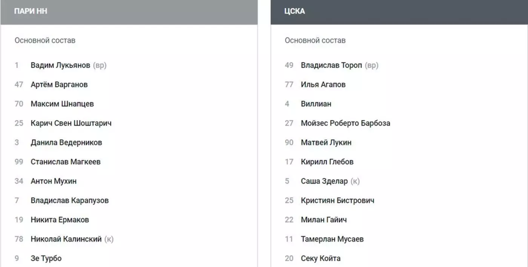Viewport: 528px width, 267px height.
Task: Click Станислав Магкеев name
Action: (x=66, y=162)
